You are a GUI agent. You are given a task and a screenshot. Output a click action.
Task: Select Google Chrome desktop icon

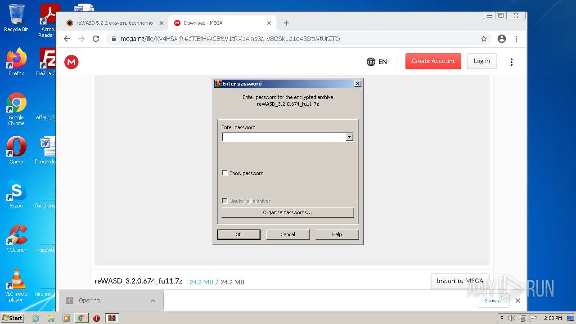16,109
